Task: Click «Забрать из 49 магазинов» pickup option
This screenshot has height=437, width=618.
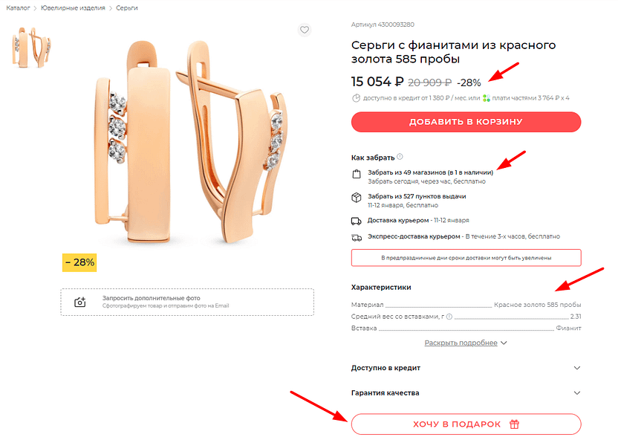Action: click(430, 172)
